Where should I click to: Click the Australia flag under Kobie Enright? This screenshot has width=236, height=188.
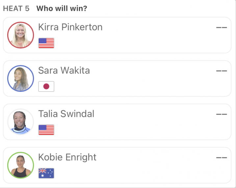[46, 173]
